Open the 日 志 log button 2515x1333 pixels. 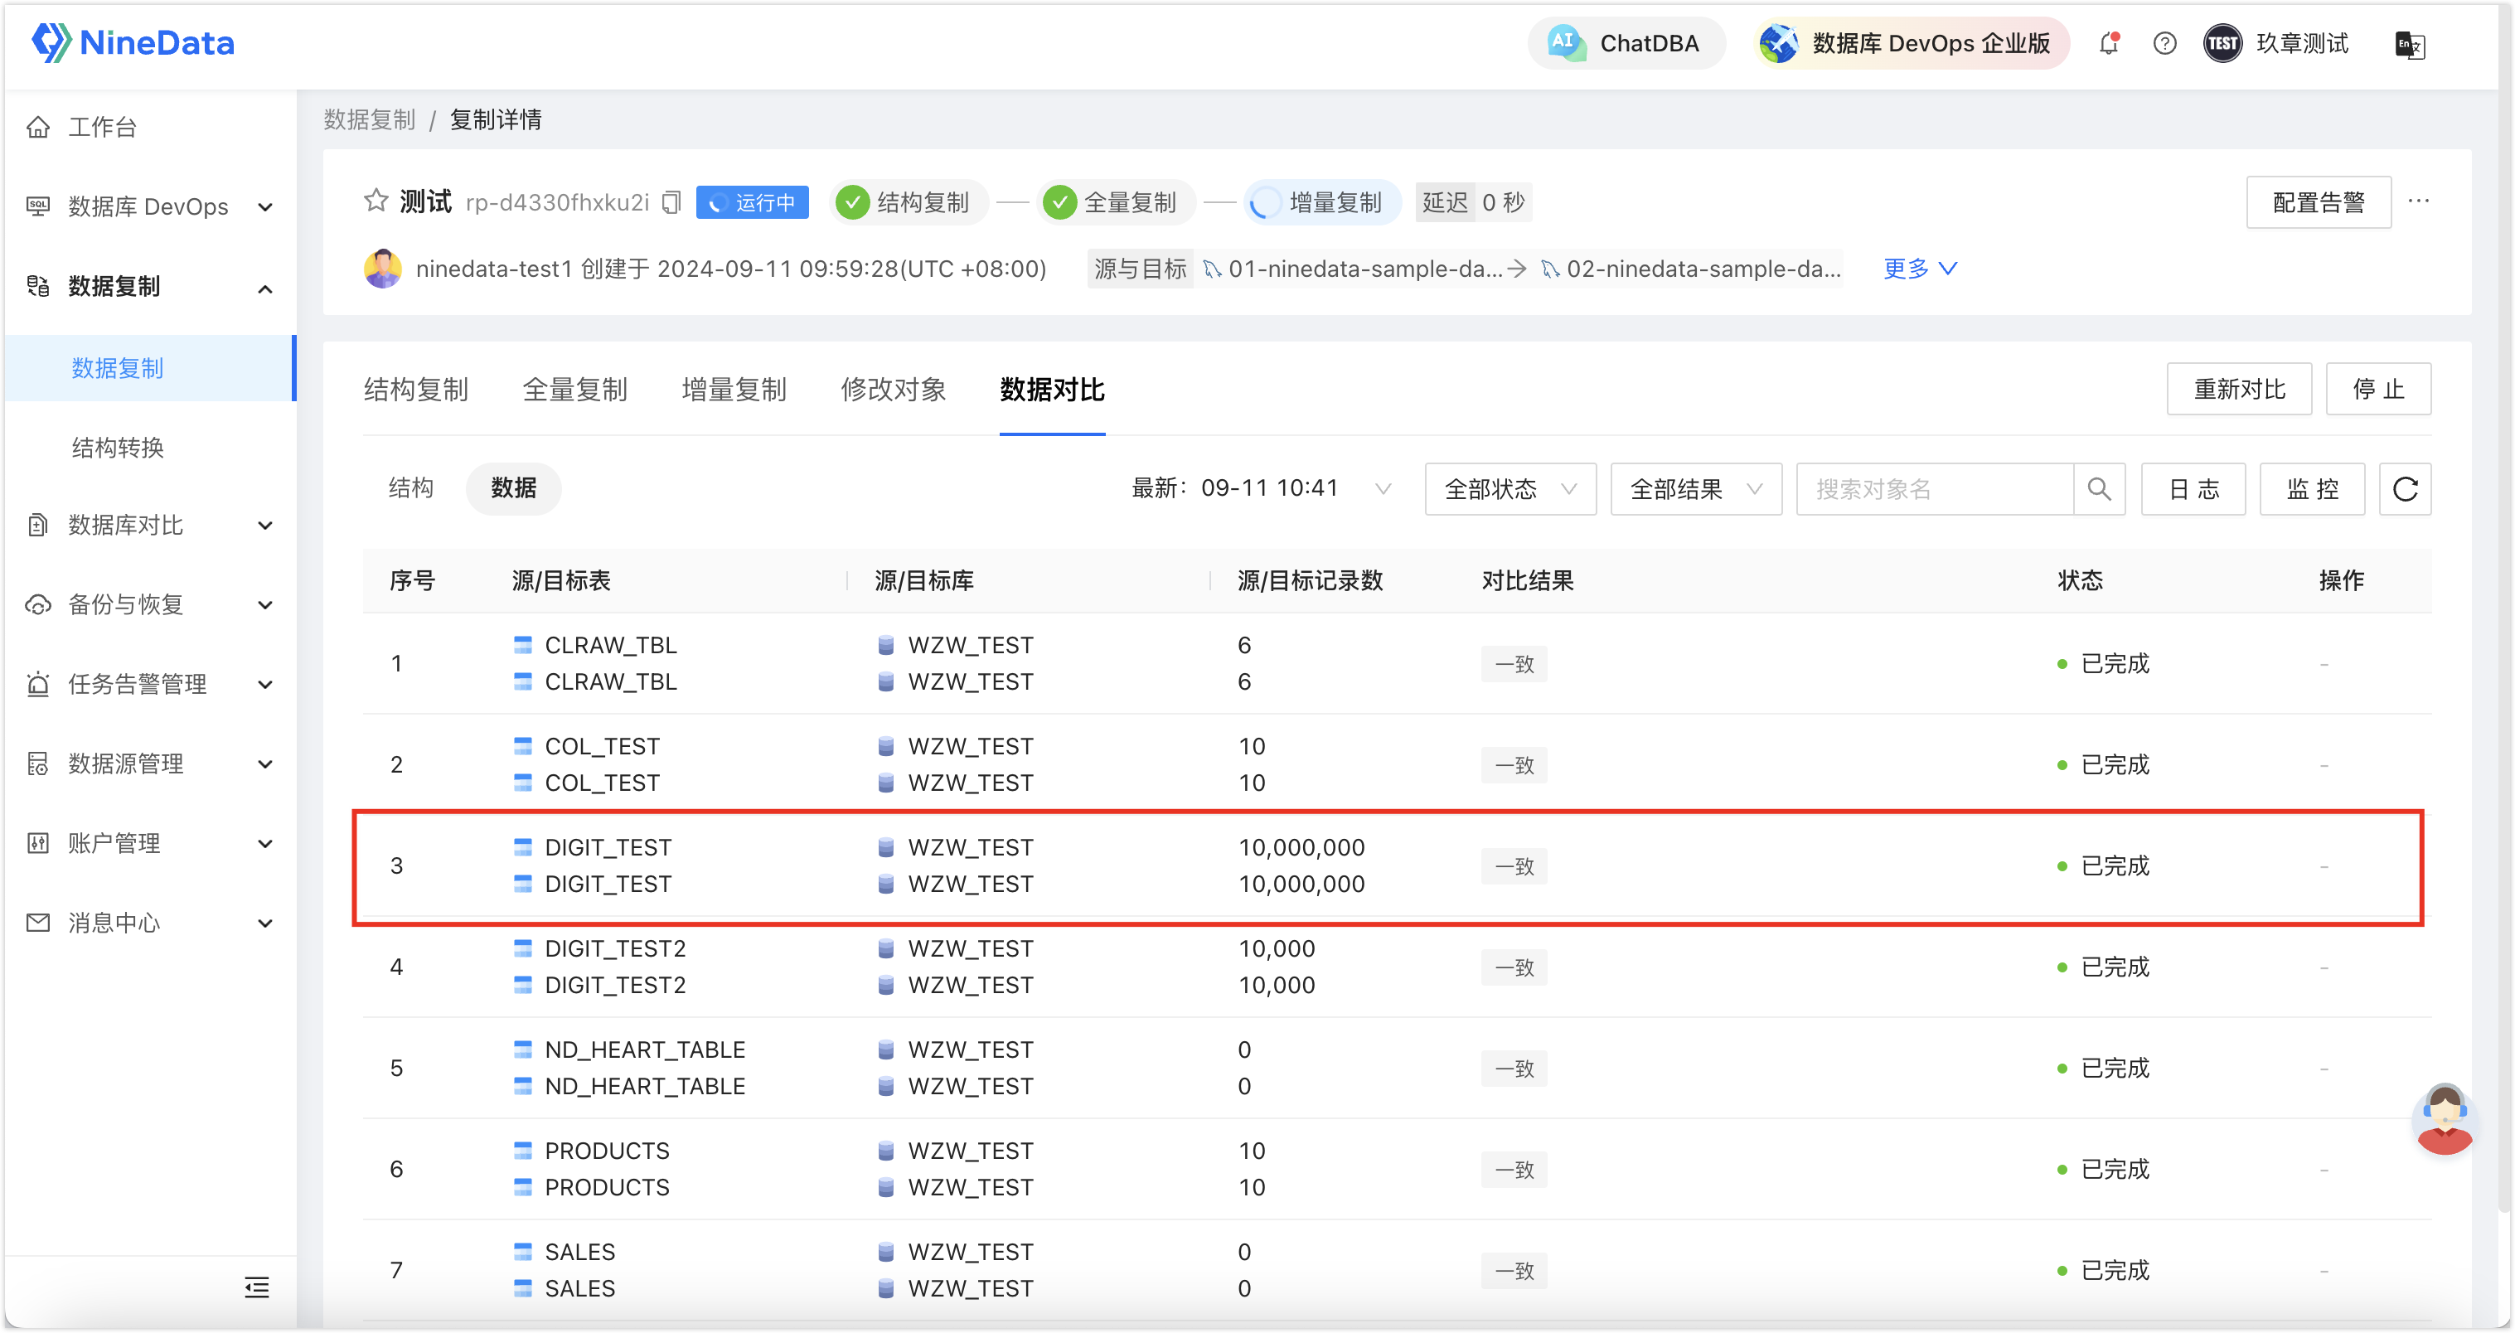coord(2194,489)
